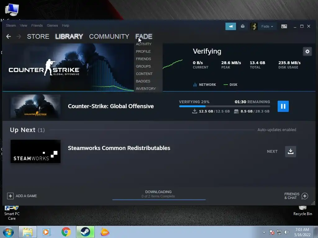The image size is (318, 238).
Task: Open File Explorer from taskbar
Action: point(28,232)
